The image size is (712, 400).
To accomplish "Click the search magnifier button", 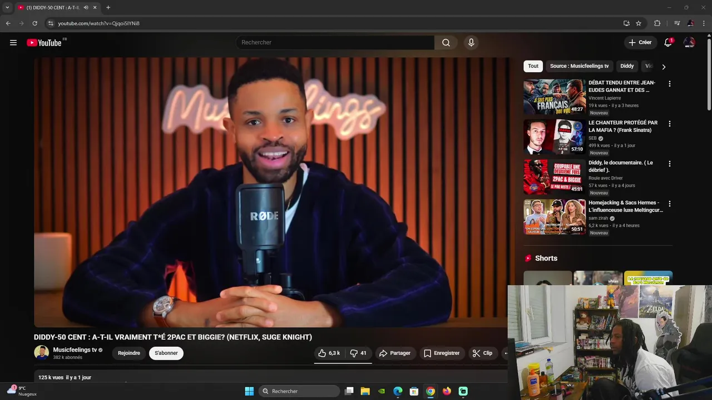I will coord(446,43).
